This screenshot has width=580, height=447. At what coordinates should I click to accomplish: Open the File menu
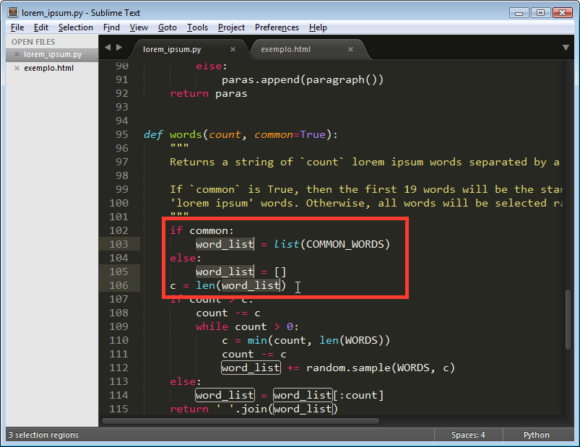point(17,27)
